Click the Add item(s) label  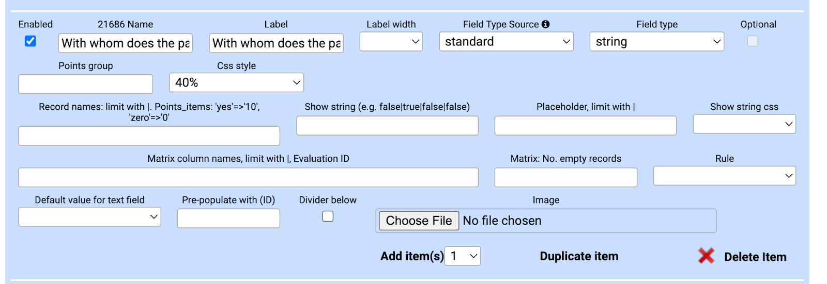pyautogui.click(x=412, y=256)
